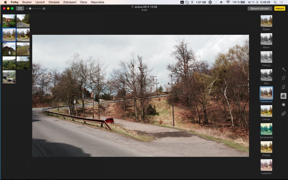Open the Adjust dial tool

[x=283, y=105]
